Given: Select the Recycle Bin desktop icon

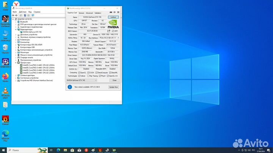Looking at the screenshot, I should click(x=5, y=49).
